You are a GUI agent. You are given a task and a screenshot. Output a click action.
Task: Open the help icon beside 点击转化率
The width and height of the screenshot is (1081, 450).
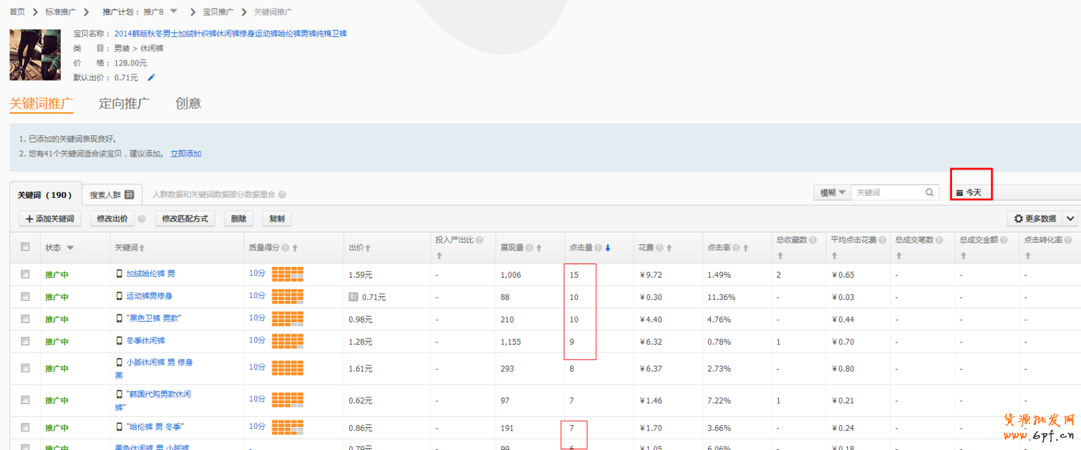click(1068, 240)
